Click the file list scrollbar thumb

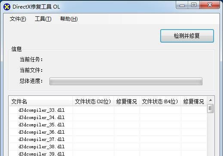coord(211,108)
